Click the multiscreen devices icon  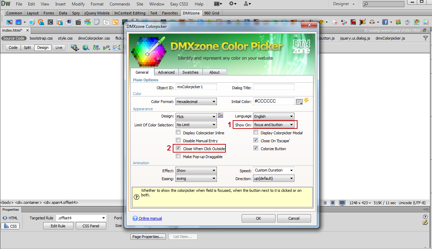click(74, 48)
